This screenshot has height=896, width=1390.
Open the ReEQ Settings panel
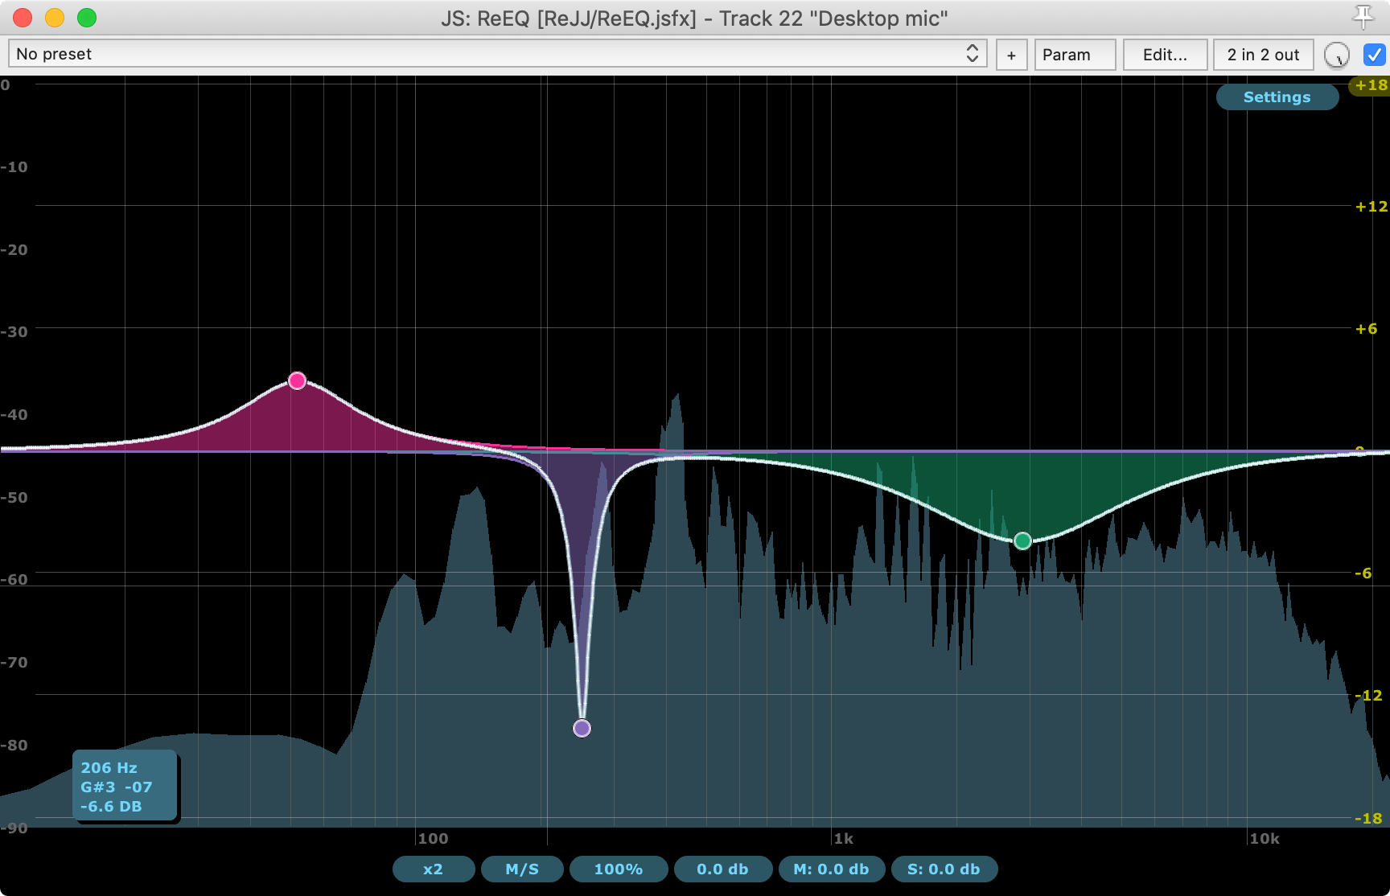tap(1277, 97)
